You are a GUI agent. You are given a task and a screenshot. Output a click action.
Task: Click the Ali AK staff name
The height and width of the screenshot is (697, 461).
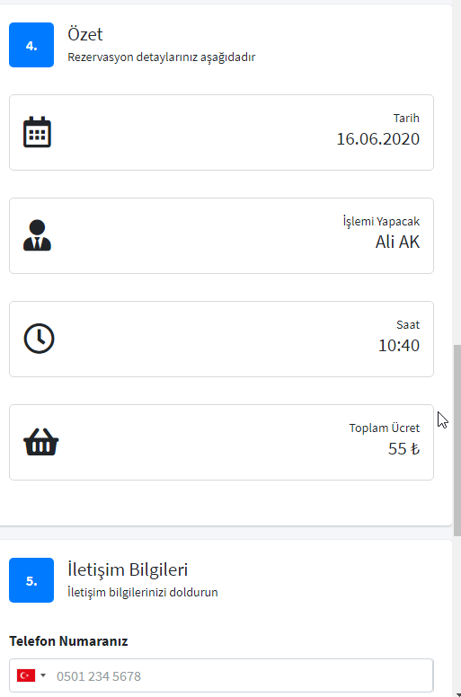click(397, 242)
